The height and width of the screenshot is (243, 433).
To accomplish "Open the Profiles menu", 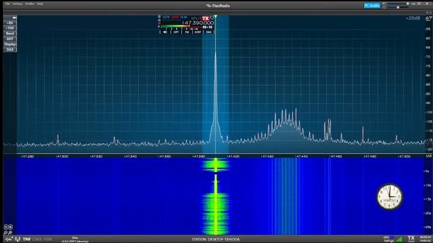I will point(30,4).
